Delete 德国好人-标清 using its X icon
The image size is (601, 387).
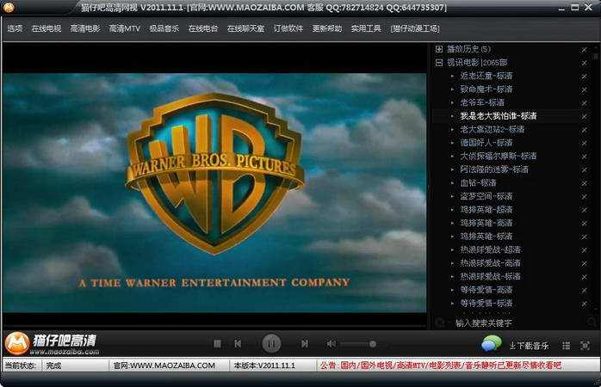coord(584,144)
